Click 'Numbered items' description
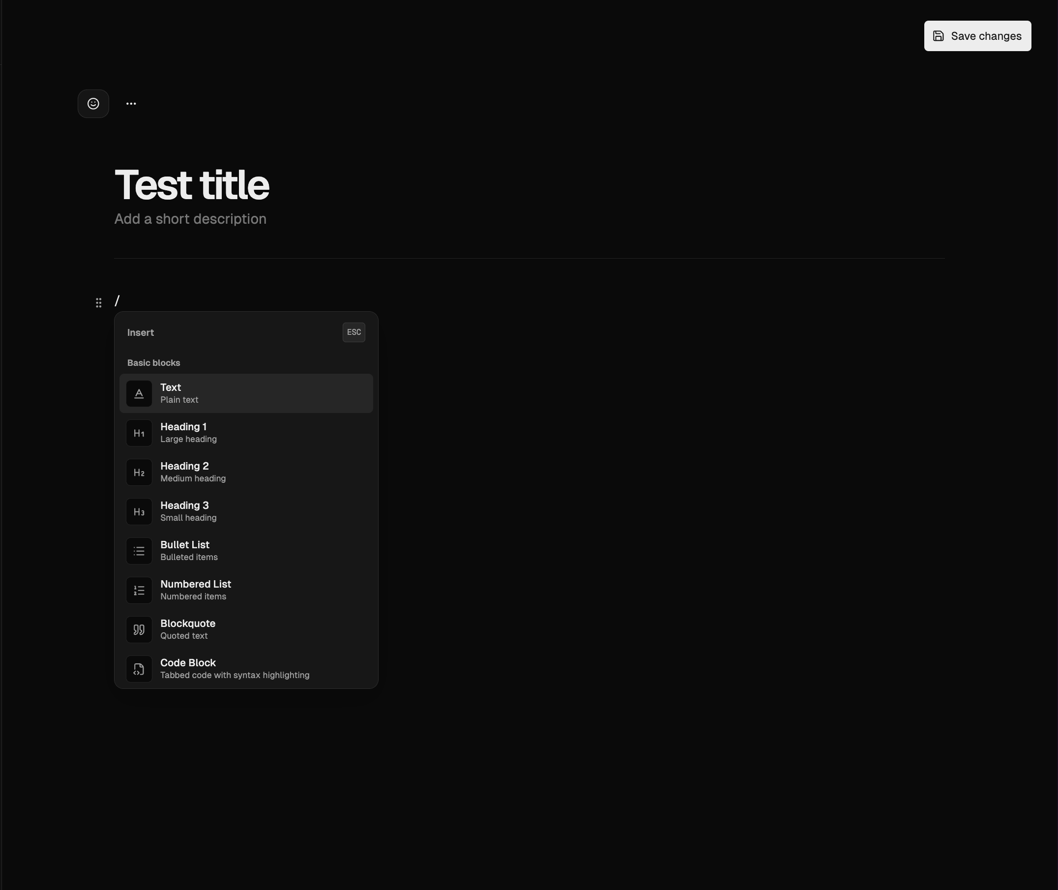1058x890 pixels. click(x=193, y=597)
